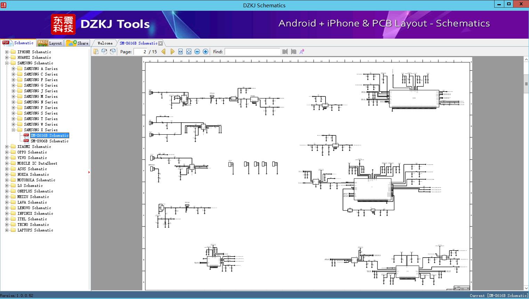The height and width of the screenshot is (299, 529).
Task: Select the LAVA Schematic label
Action: pos(32,202)
